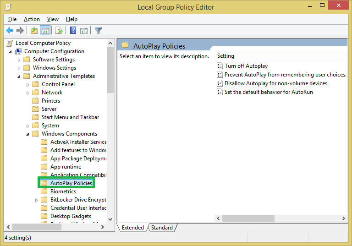
Task: Open the Help menu
Action: 71,19
